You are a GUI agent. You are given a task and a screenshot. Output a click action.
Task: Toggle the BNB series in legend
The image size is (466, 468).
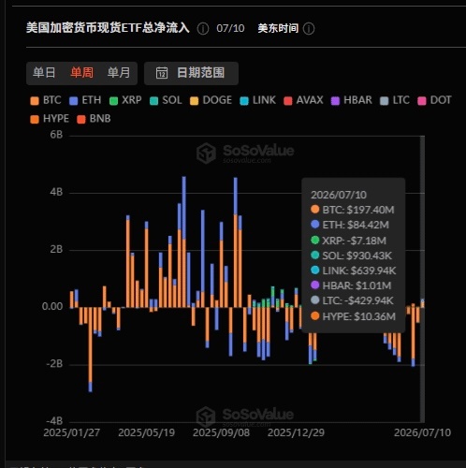(94, 119)
